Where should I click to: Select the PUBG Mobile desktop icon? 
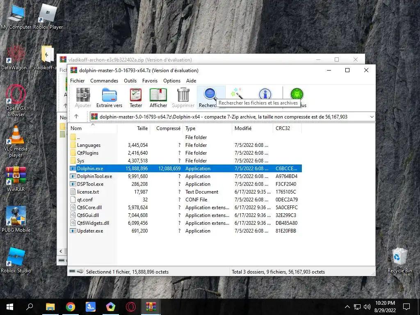tap(16, 219)
